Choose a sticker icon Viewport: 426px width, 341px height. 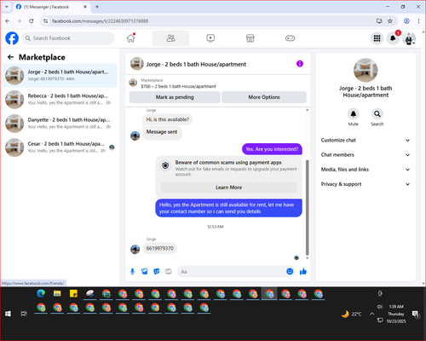coord(157,271)
